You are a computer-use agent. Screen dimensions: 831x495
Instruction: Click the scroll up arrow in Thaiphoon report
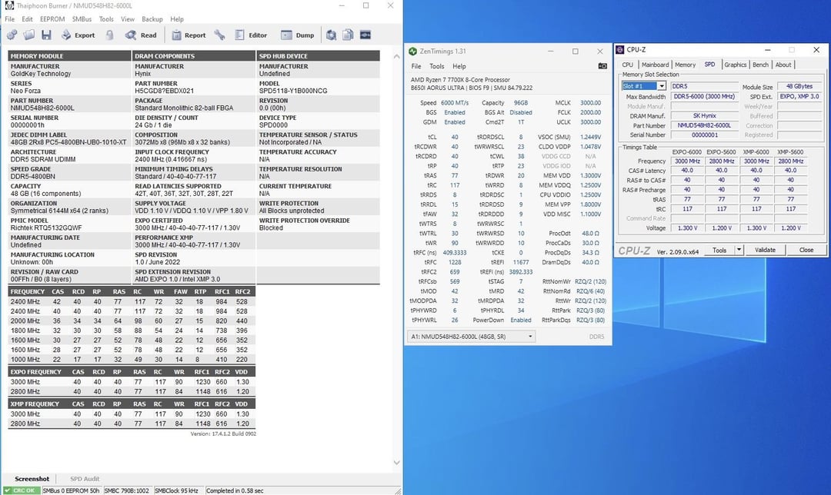click(x=396, y=56)
